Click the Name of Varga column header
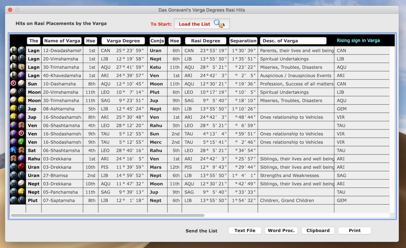406x248 pixels. point(62,41)
